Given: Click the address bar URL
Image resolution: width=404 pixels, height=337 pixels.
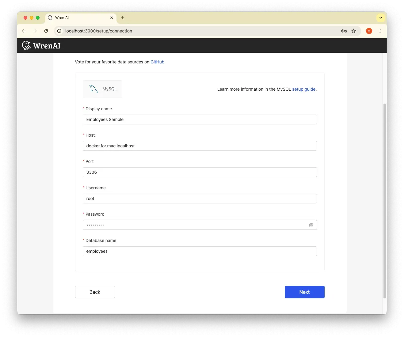Looking at the screenshot, I should click(99, 31).
